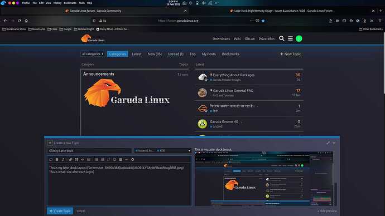385x216 pixels.
Task: Insert a hyperlink in composer
Action: [x=70, y=159]
